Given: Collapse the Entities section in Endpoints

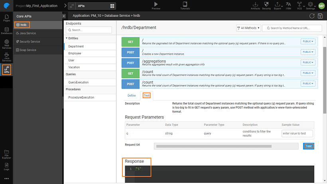Looking at the screenshot, I should click(66, 38).
